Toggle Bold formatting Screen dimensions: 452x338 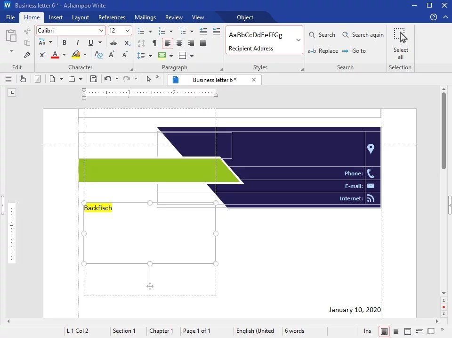[65, 43]
